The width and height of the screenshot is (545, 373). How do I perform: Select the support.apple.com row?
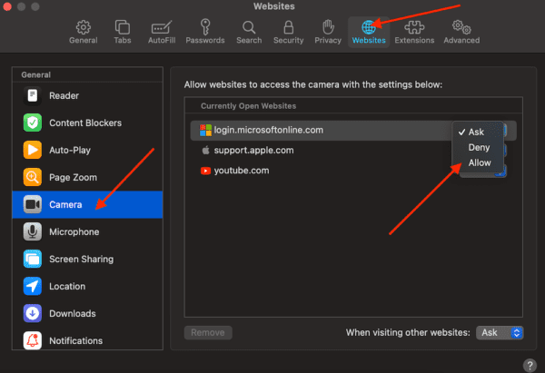coord(353,151)
